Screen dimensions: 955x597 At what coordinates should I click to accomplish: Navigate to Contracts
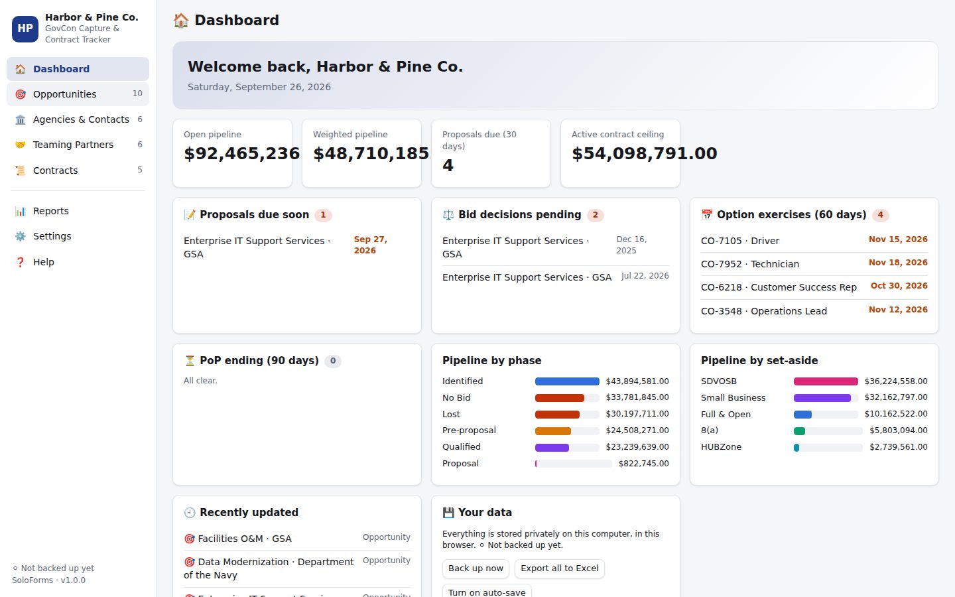78,170
